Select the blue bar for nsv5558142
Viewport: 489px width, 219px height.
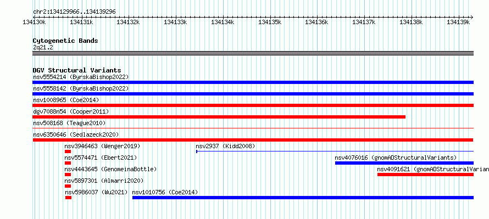click(x=253, y=94)
